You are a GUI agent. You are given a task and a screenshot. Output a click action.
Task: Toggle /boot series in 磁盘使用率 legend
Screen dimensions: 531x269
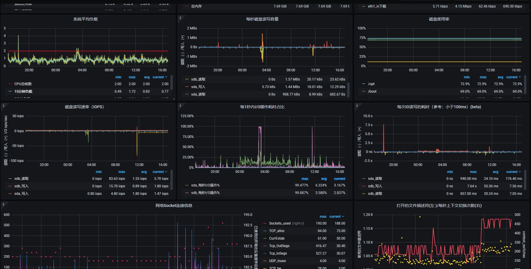(372, 91)
